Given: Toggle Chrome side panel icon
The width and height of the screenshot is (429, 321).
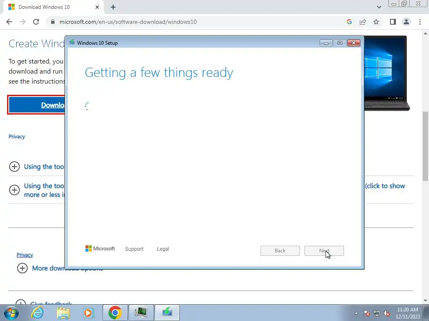Looking at the screenshot, I should pyautogui.click(x=393, y=22).
